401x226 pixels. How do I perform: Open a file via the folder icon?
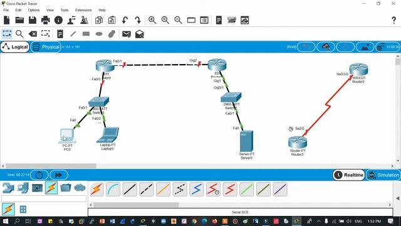[x=19, y=20]
